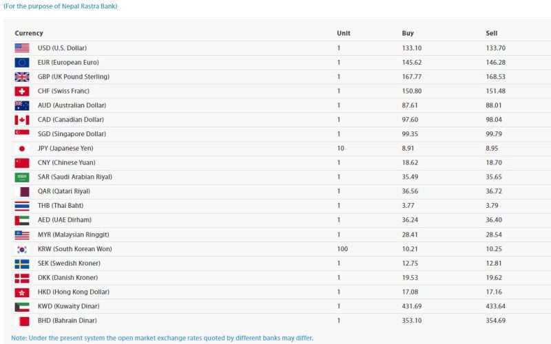Click the Buy column header
The height and width of the screenshot is (344, 551).
tap(408, 33)
